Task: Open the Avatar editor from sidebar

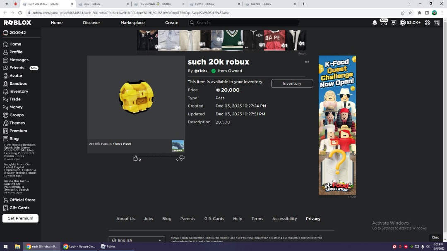Action: pos(15,75)
